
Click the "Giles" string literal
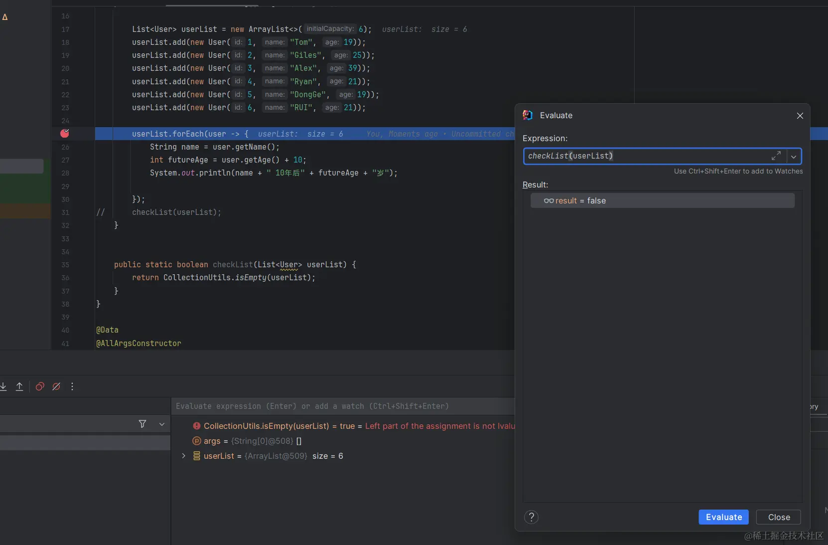[x=305, y=55]
